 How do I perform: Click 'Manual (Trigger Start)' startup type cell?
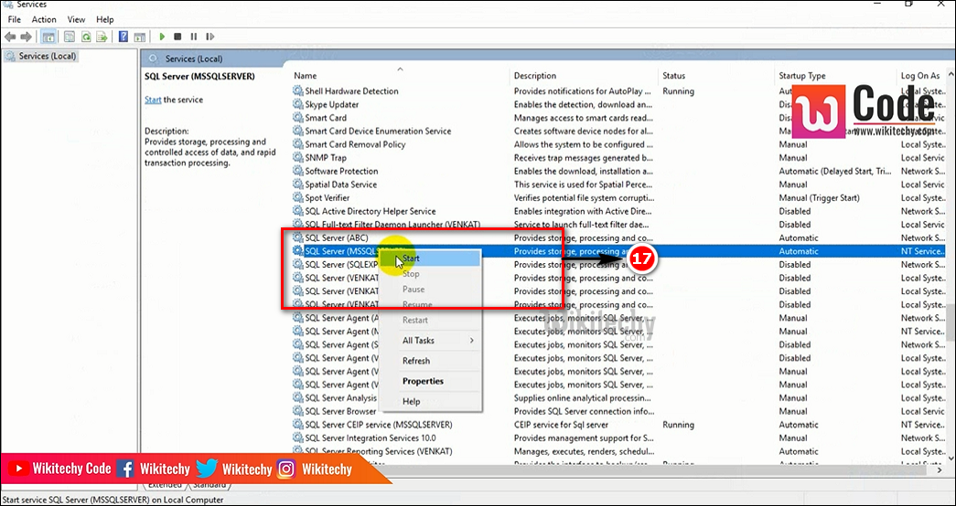(820, 198)
